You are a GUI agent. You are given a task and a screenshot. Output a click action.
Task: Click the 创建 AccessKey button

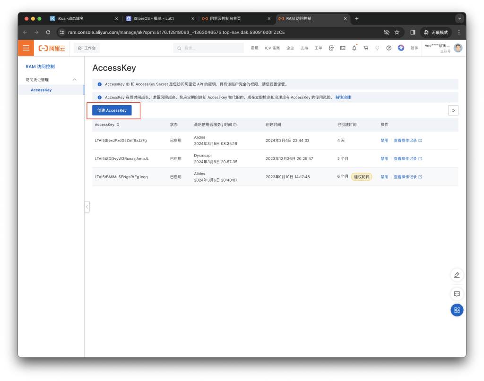point(112,110)
